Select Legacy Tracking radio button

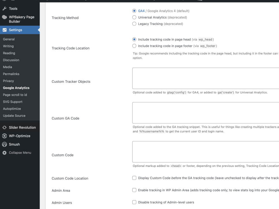pos(134,24)
